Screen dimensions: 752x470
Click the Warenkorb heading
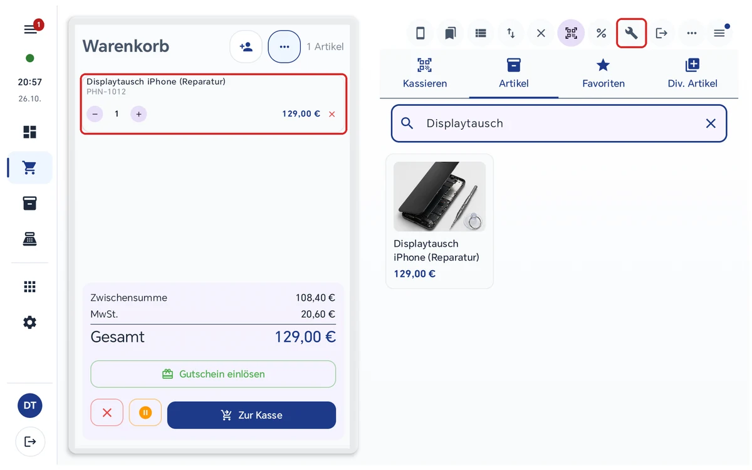(126, 46)
